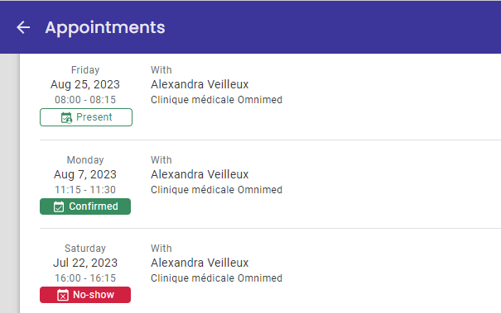This screenshot has height=313, width=501.
Task: Open the Aug 7, 2023 appointment date
Action: [85, 174]
